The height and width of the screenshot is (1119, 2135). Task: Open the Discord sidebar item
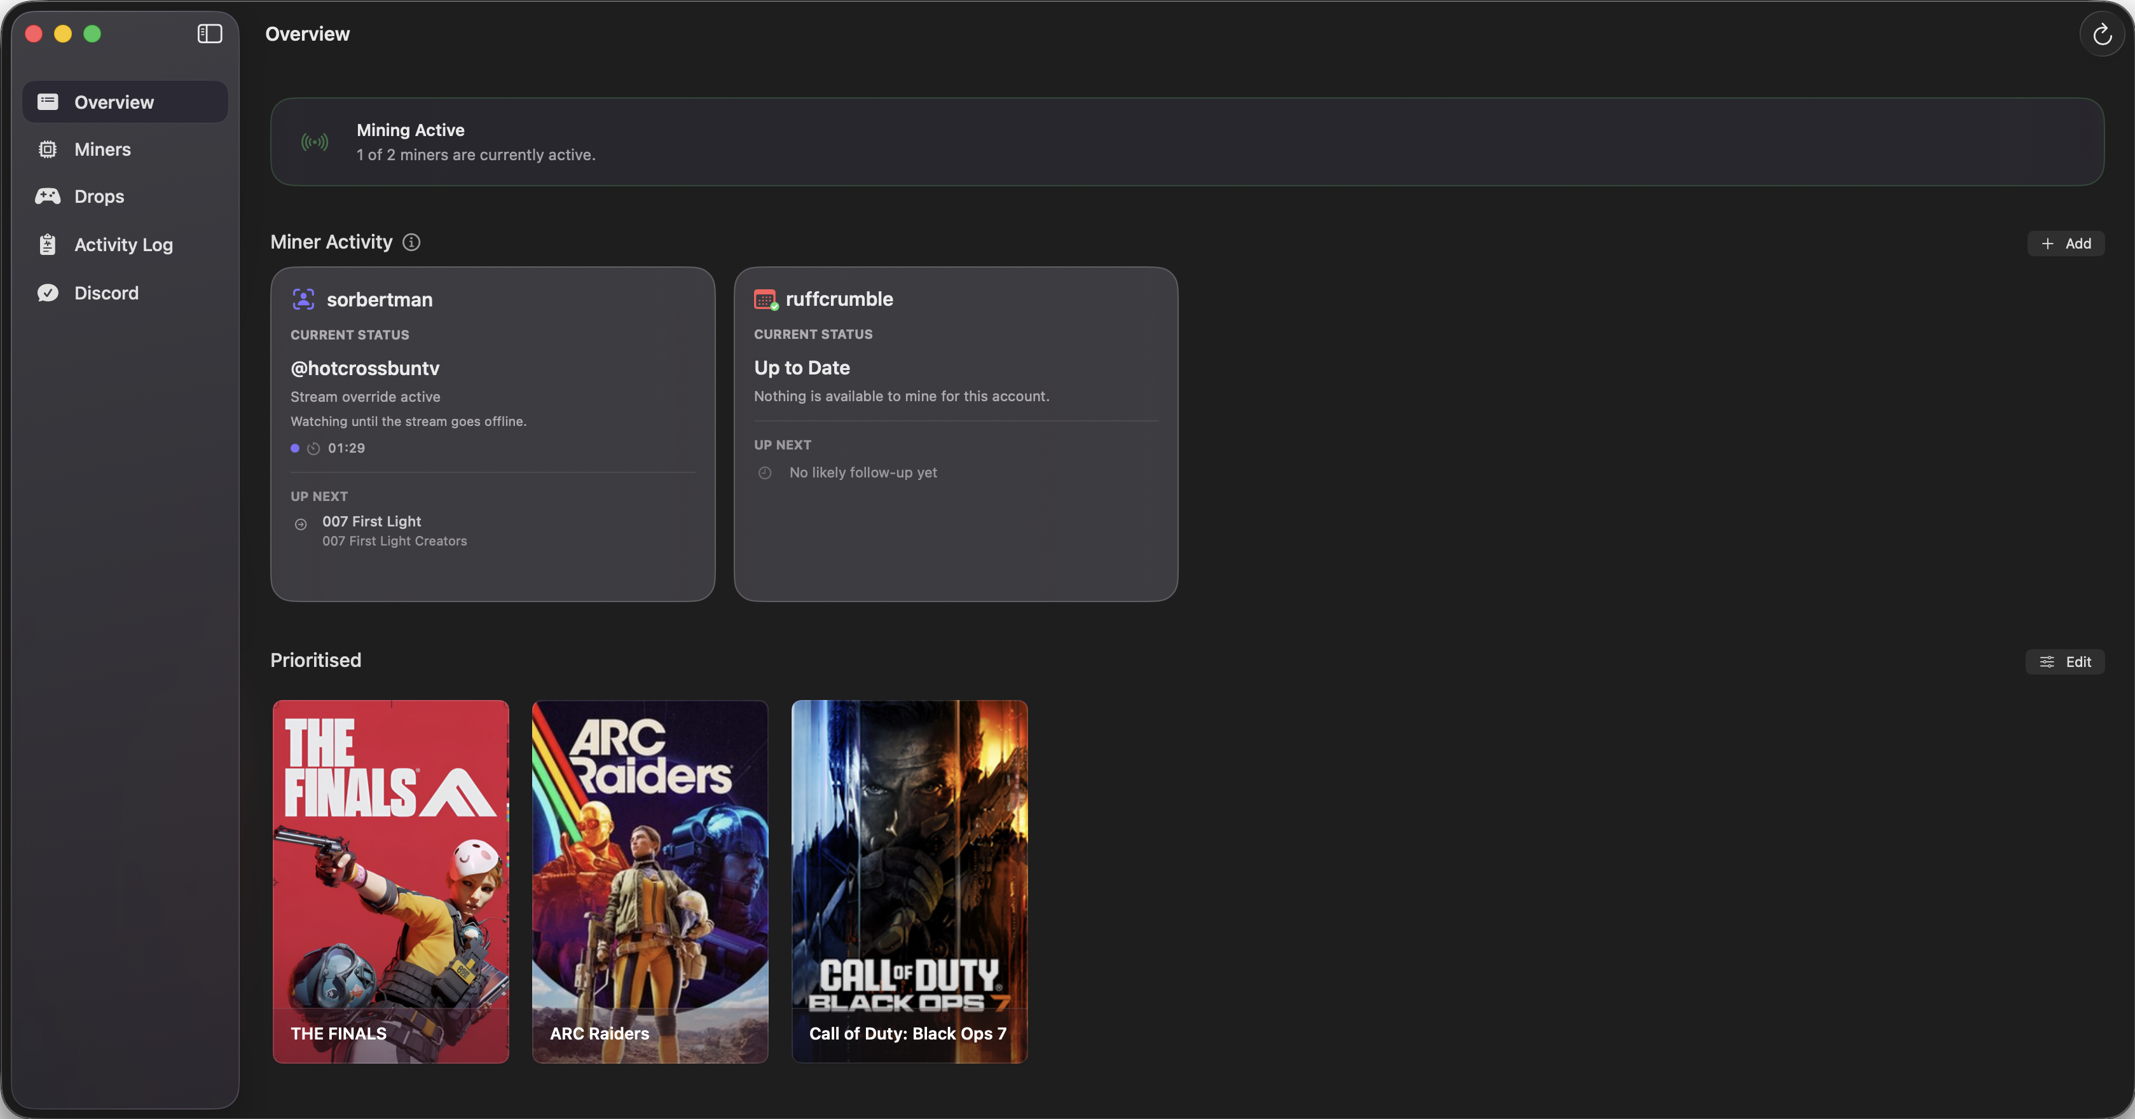coord(125,292)
